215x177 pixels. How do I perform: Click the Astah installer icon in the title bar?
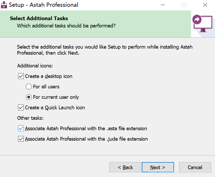click(4, 4)
